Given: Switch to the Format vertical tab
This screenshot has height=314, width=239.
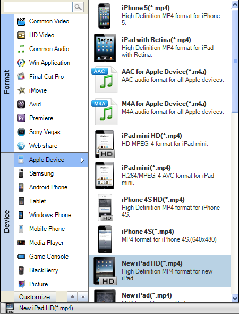Looking at the screenshot, I should tap(7, 83).
